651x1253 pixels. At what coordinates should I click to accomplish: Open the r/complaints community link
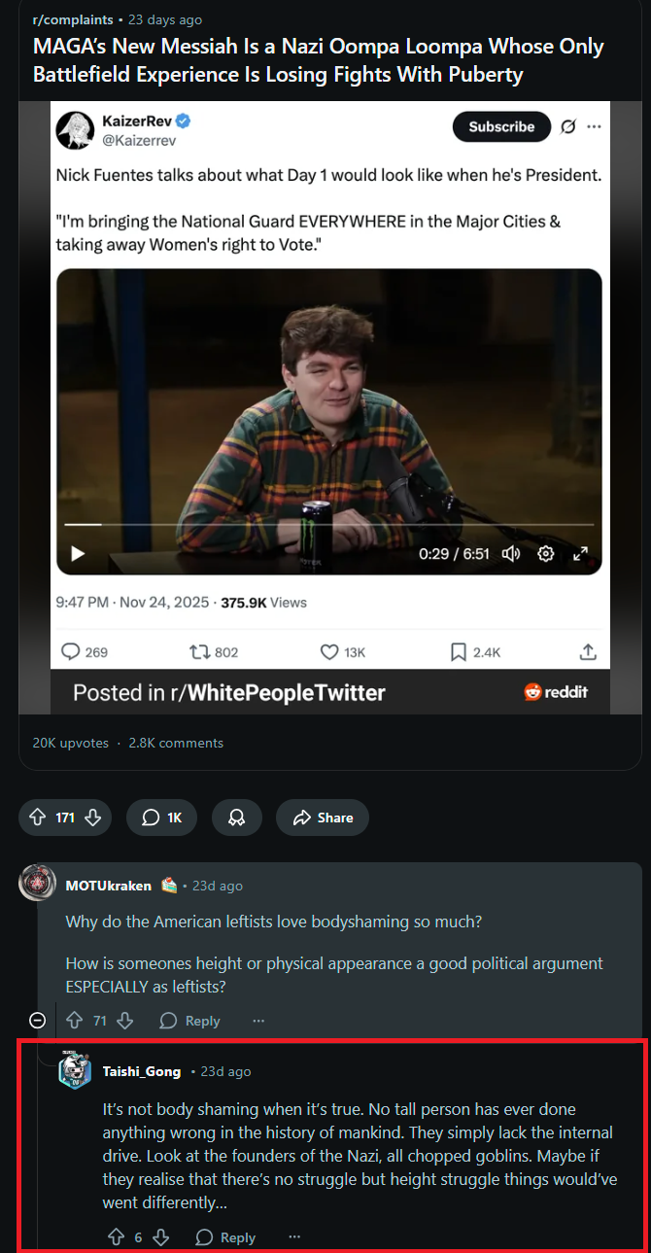(72, 19)
